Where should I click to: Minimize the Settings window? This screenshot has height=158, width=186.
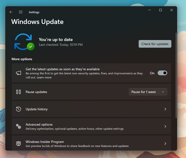(149, 10)
